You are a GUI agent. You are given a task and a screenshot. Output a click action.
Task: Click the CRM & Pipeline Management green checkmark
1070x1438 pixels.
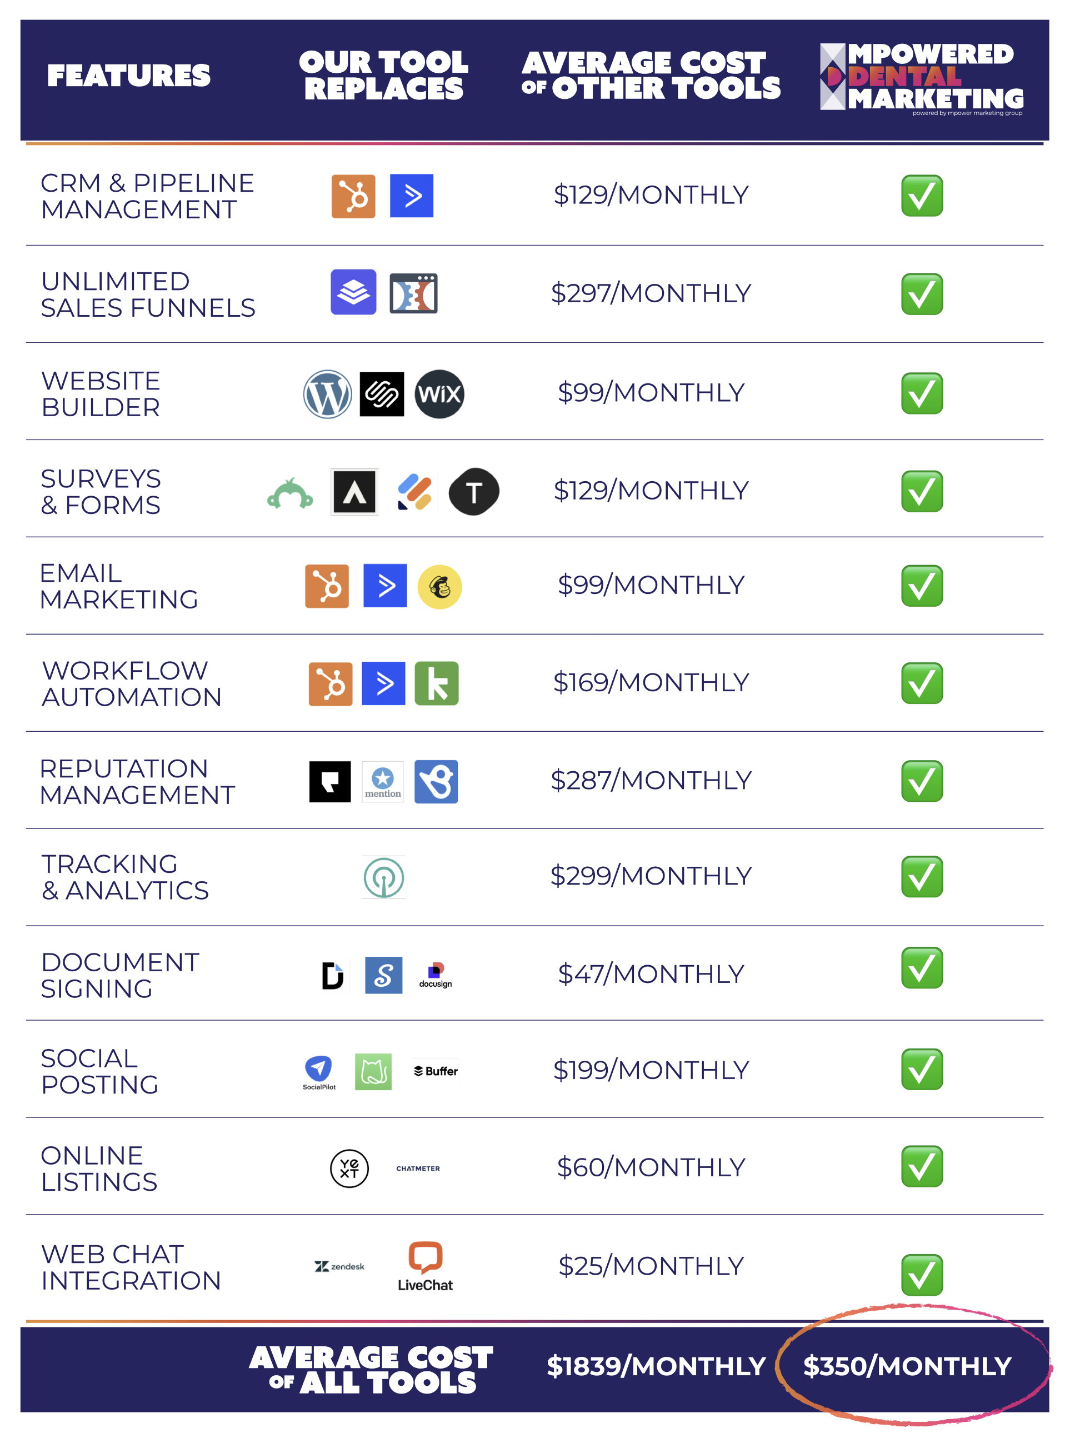tap(922, 196)
